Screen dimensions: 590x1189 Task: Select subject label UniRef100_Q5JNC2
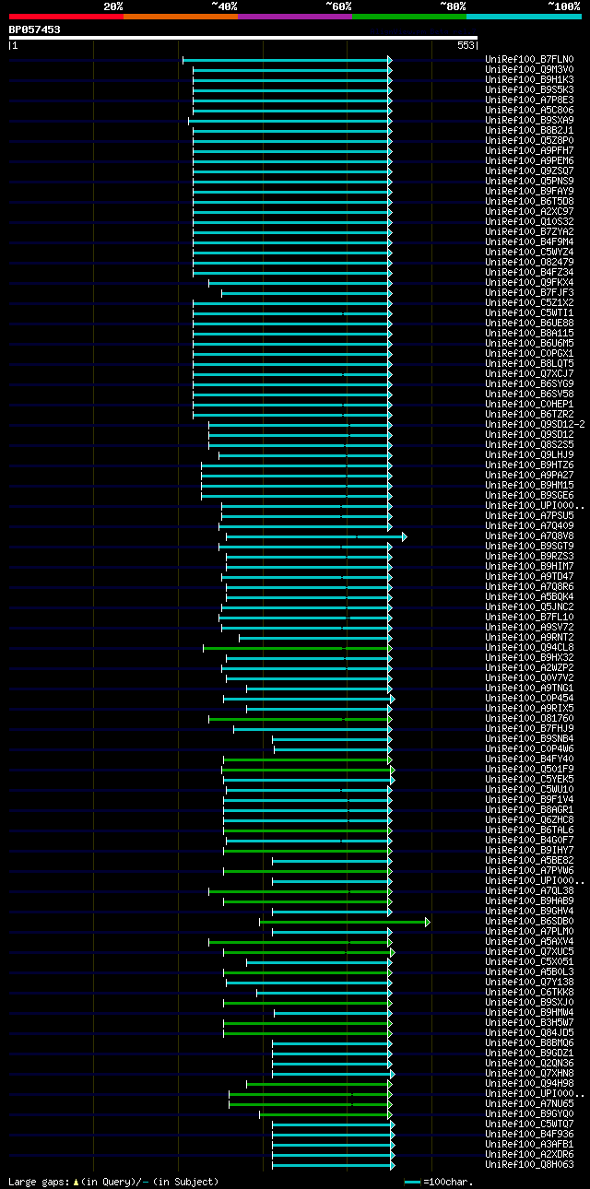click(529, 607)
